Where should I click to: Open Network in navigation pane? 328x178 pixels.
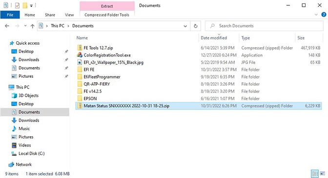(23, 165)
